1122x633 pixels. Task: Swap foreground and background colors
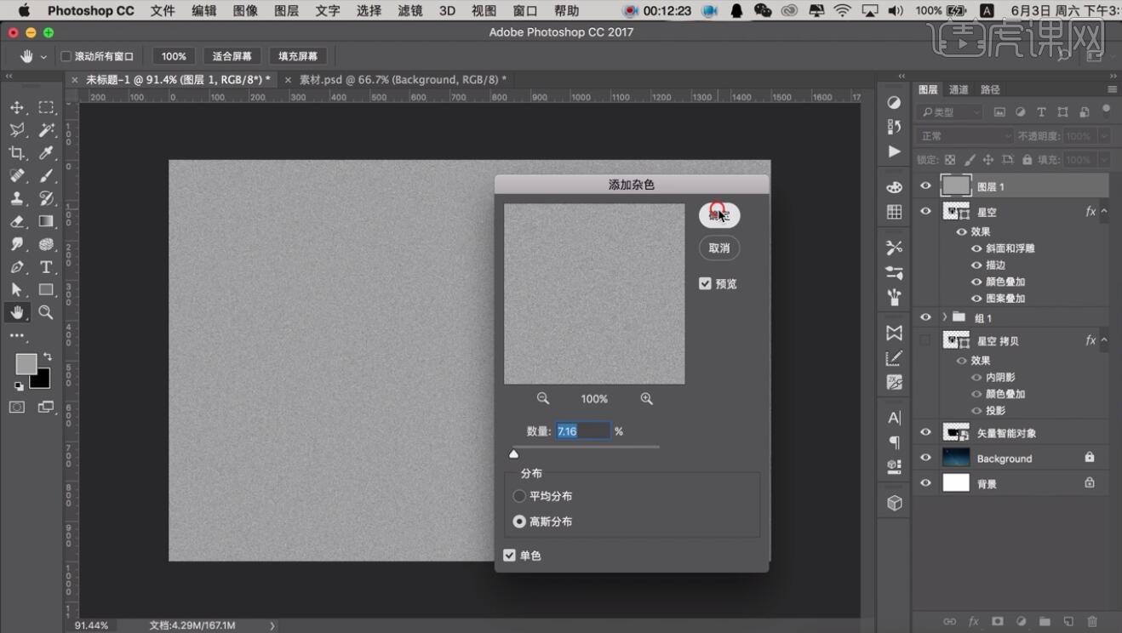47,356
